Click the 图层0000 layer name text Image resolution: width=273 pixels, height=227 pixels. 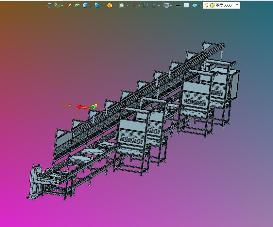224,6
